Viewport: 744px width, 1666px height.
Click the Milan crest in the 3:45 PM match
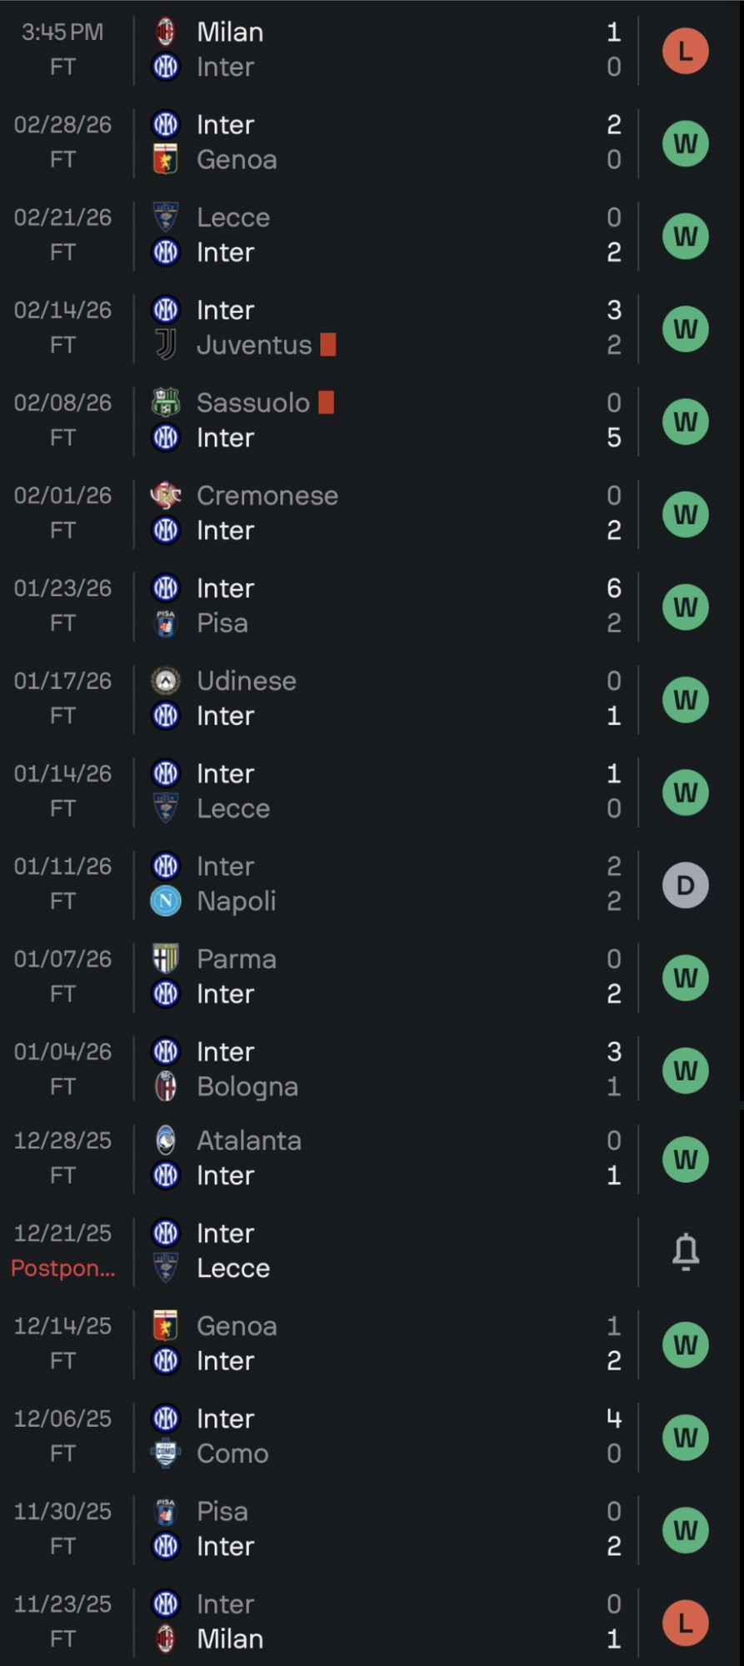click(x=166, y=32)
